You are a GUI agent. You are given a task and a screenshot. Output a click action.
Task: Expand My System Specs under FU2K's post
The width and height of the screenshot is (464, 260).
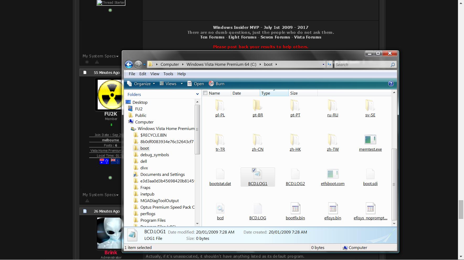[101, 195]
